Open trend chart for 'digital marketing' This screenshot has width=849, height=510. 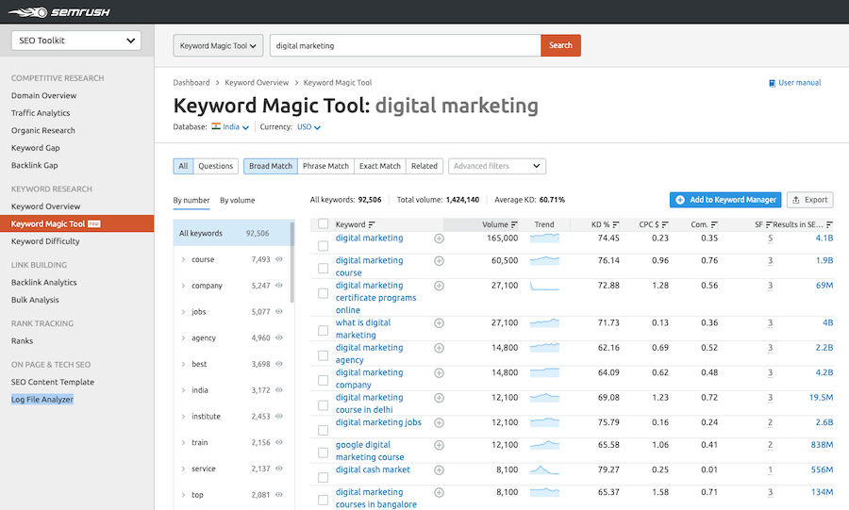(544, 238)
